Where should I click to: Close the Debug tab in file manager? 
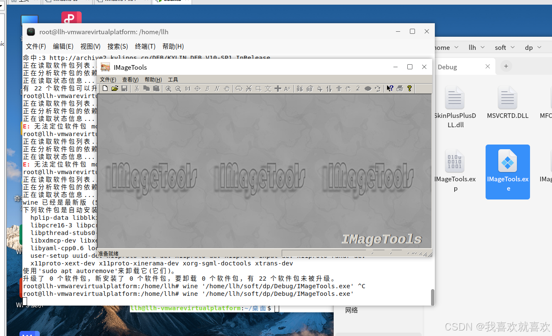tap(488, 66)
